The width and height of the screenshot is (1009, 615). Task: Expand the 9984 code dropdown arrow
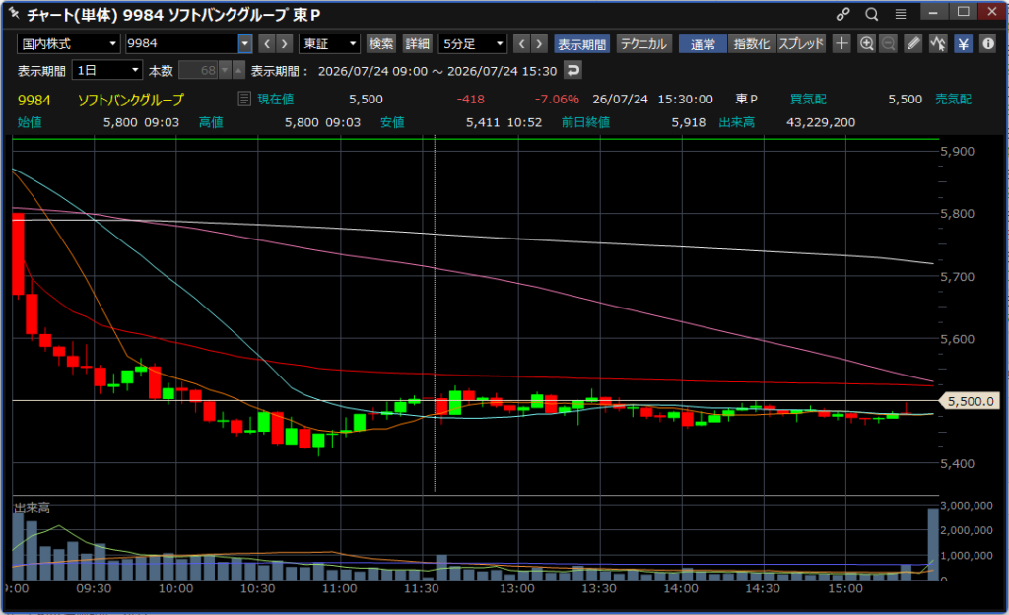point(244,43)
